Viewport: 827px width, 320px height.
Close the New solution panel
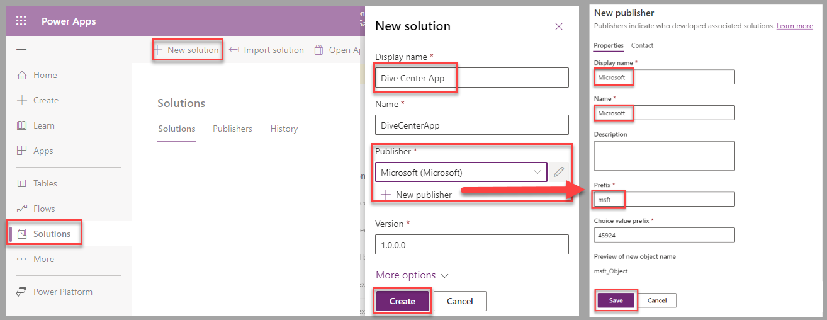point(558,26)
